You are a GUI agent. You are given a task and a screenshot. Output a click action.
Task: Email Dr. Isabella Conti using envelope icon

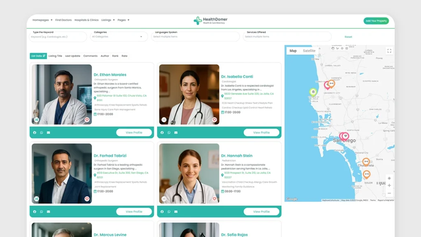point(176,132)
